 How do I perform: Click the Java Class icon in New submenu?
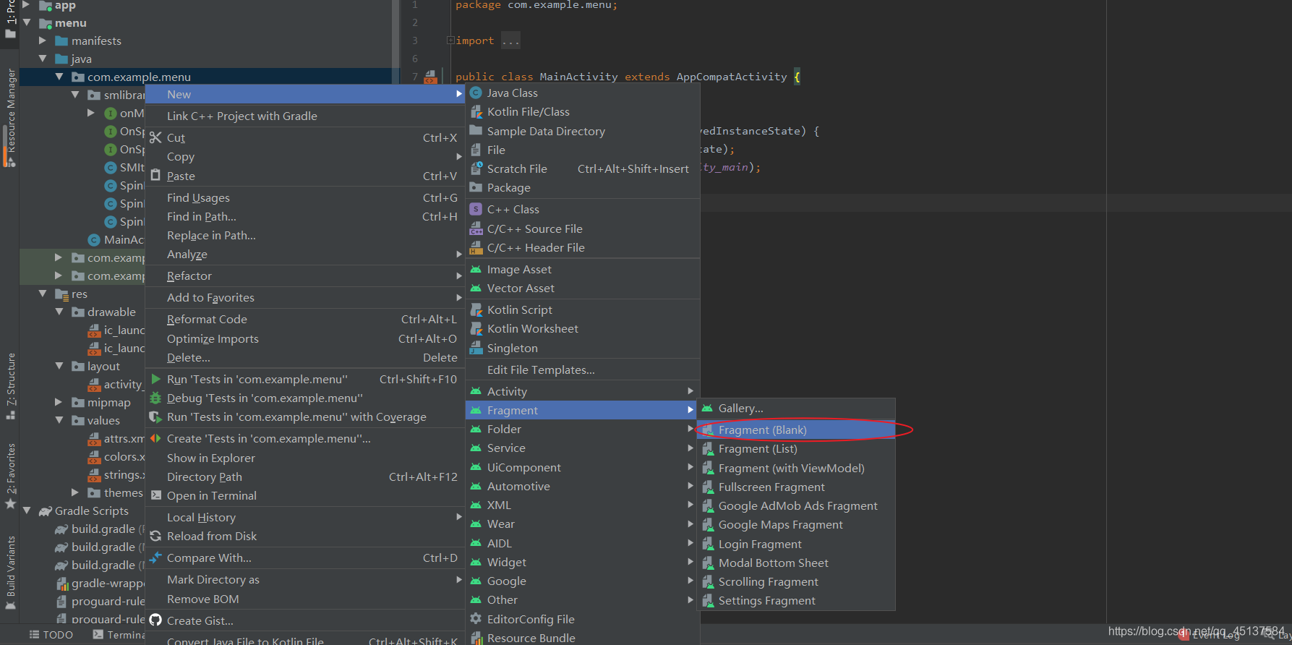[476, 93]
